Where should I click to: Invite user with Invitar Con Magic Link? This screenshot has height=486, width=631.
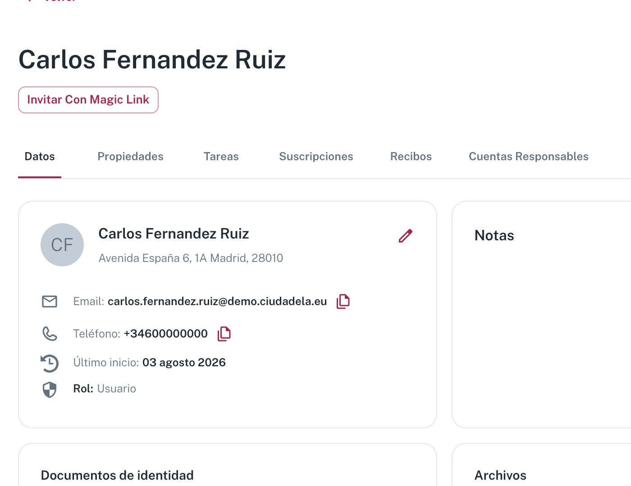88,100
